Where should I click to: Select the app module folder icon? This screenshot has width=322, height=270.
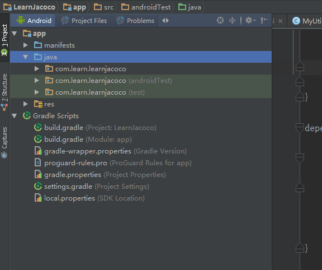27,34
